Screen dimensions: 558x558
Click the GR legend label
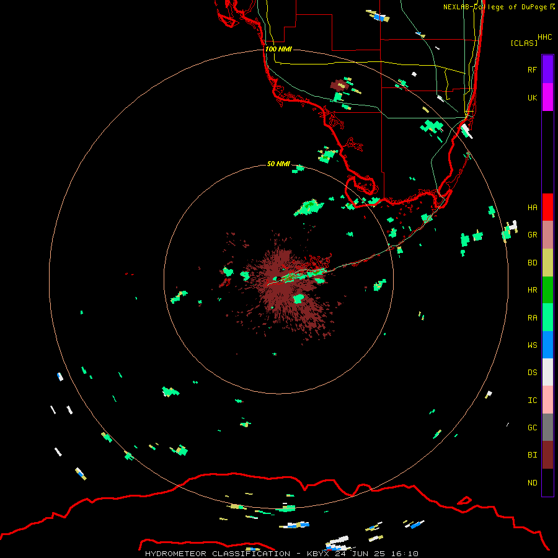[532, 234]
